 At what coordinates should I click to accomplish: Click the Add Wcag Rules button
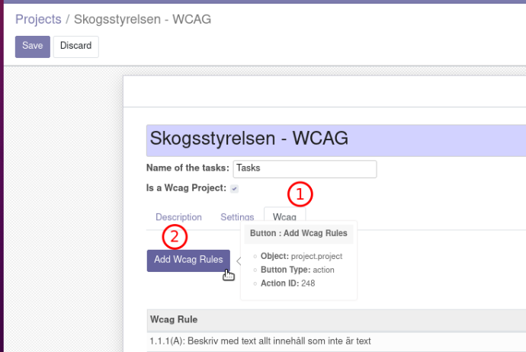[188, 261]
